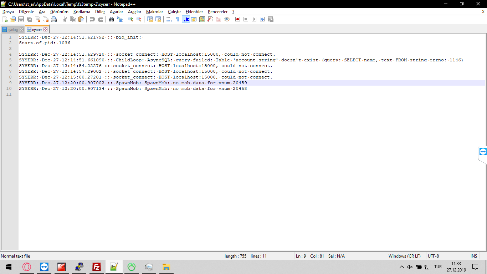Close the syserr tab with its X
The height and width of the screenshot is (274, 487).
pos(46,30)
